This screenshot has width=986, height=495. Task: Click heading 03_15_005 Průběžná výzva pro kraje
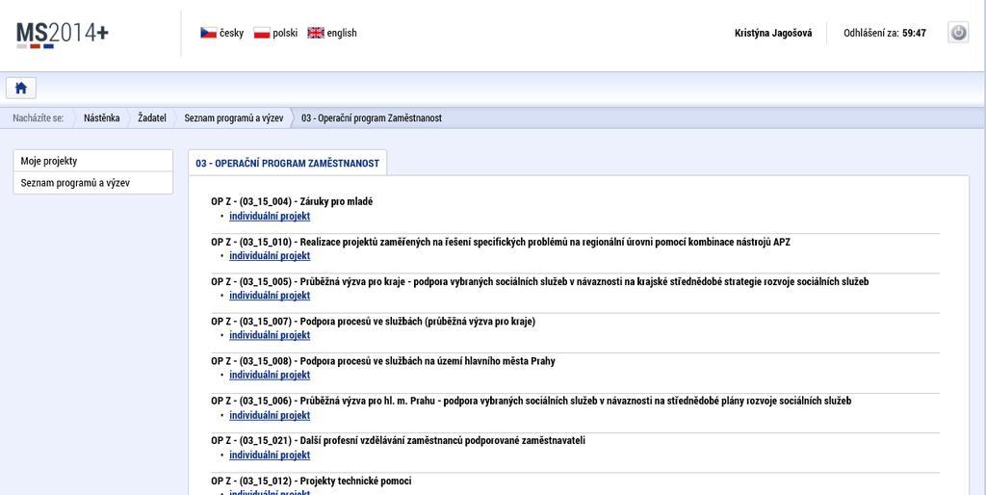click(x=539, y=281)
